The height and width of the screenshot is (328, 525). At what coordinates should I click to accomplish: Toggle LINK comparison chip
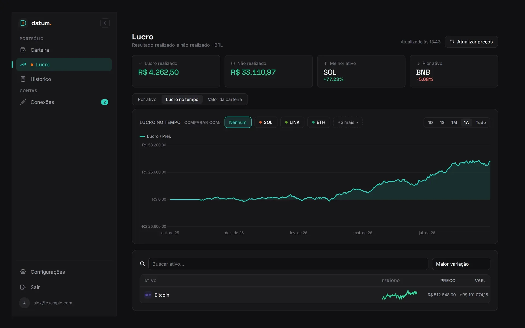click(292, 122)
